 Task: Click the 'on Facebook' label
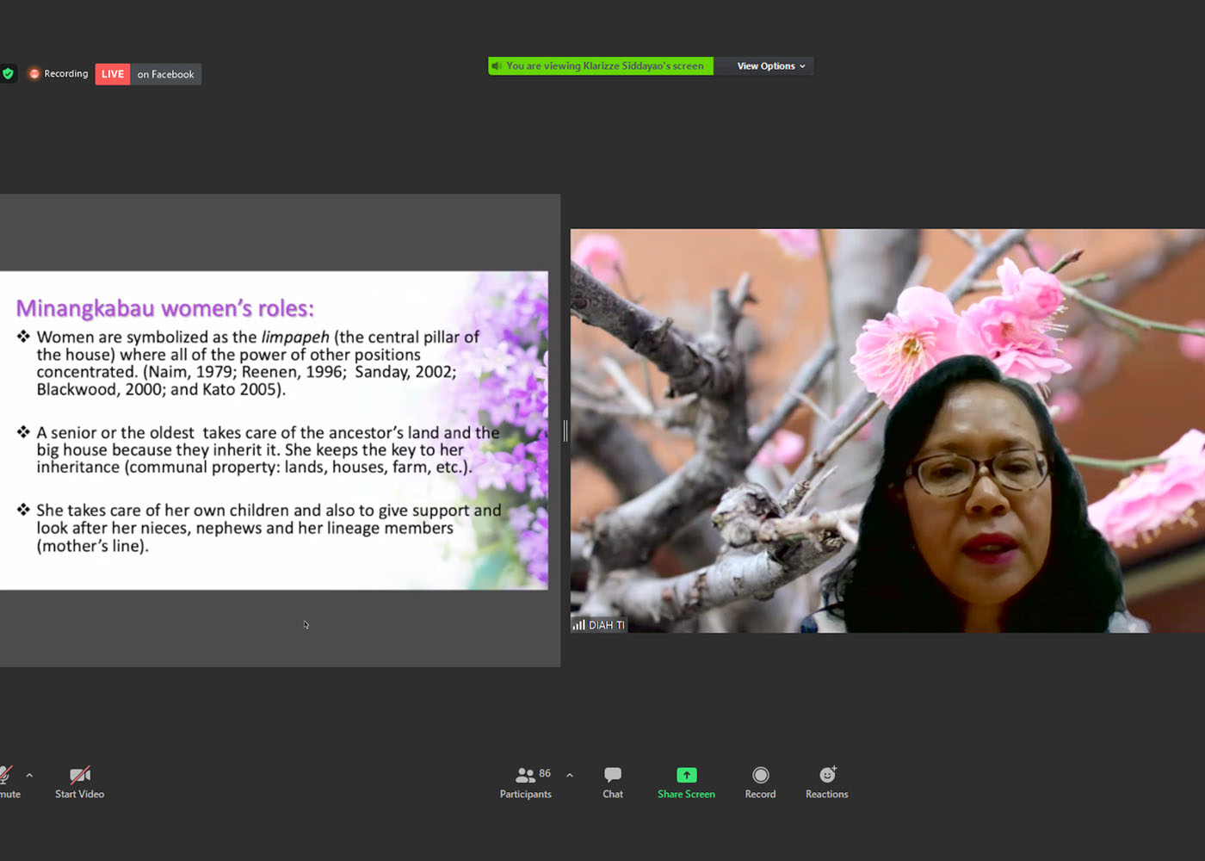click(x=165, y=75)
